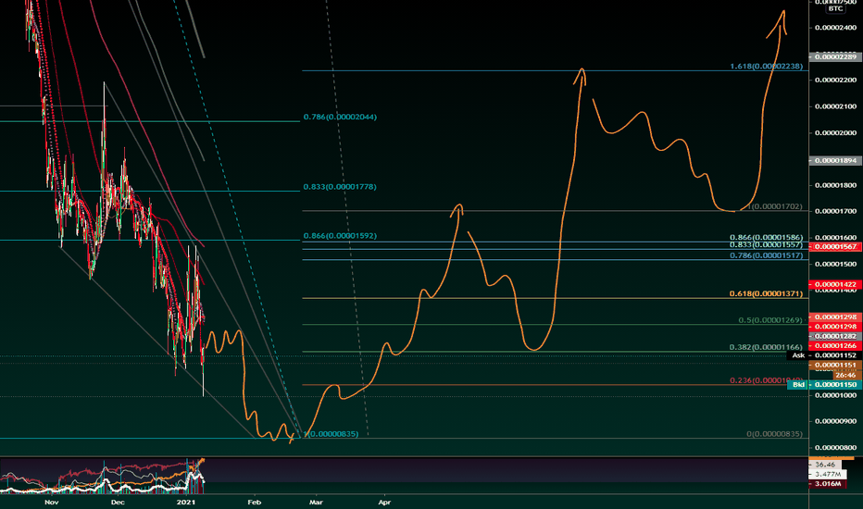Click the 0.00002200 price axis tick
Viewport: 863px width, 509px height.
(835, 81)
